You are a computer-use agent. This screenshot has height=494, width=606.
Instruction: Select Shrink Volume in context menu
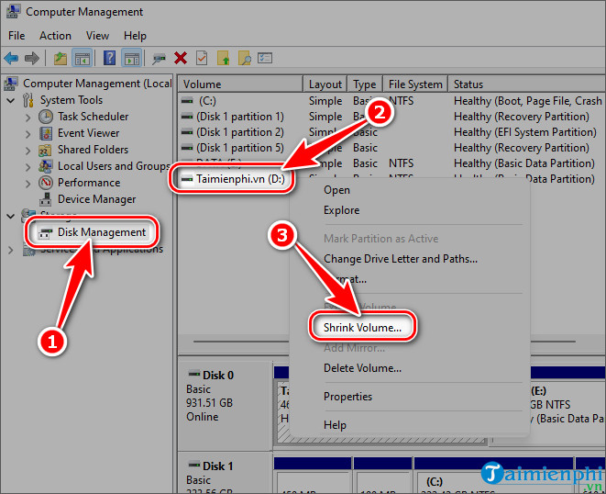click(x=362, y=328)
